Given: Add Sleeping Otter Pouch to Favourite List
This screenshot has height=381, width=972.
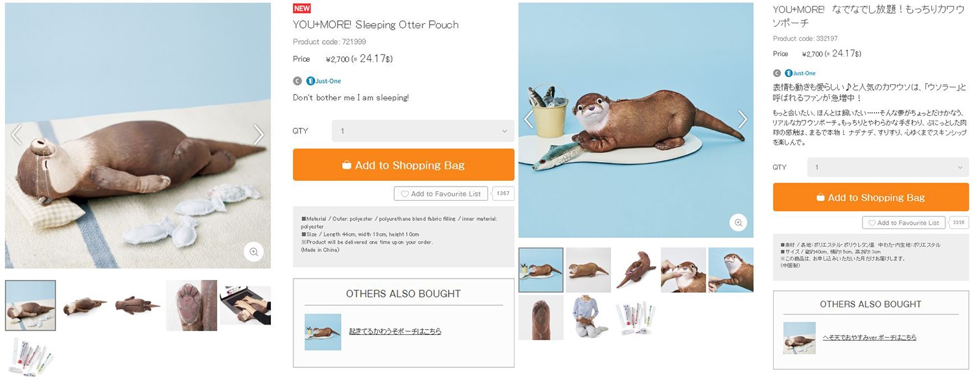Looking at the screenshot, I should coord(441,194).
